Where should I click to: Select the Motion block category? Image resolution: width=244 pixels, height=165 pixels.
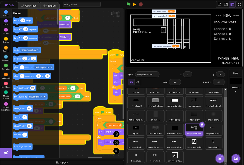pos(6,13)
